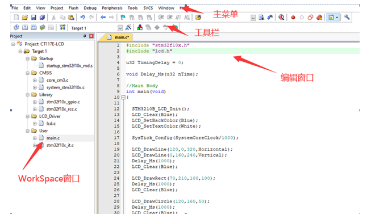Expand the core_cm3.c file node
Viewport: 367px width, 219px height.
click(35, 80)
